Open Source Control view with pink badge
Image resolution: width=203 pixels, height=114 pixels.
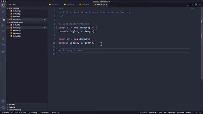pos(3,19)
